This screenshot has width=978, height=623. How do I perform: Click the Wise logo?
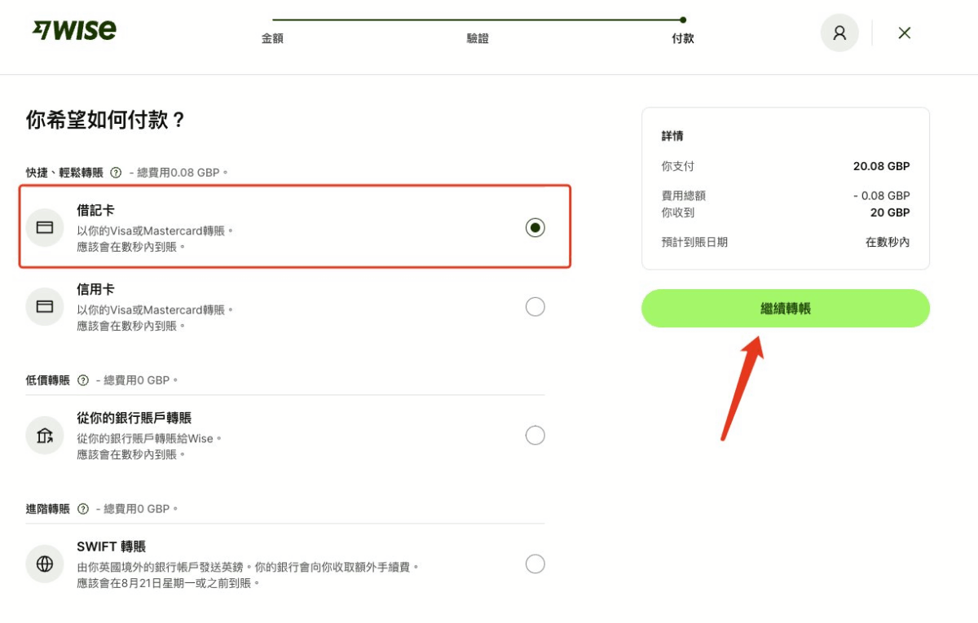point(74,31)
